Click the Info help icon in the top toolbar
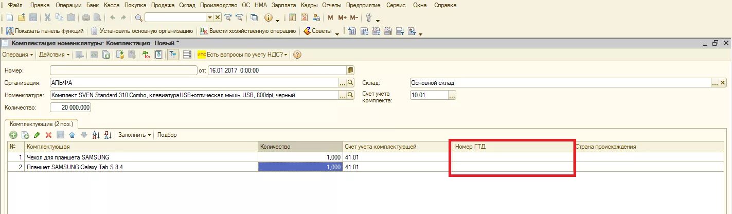The height and width of the screenshot is (214, 732). (268, 17)
